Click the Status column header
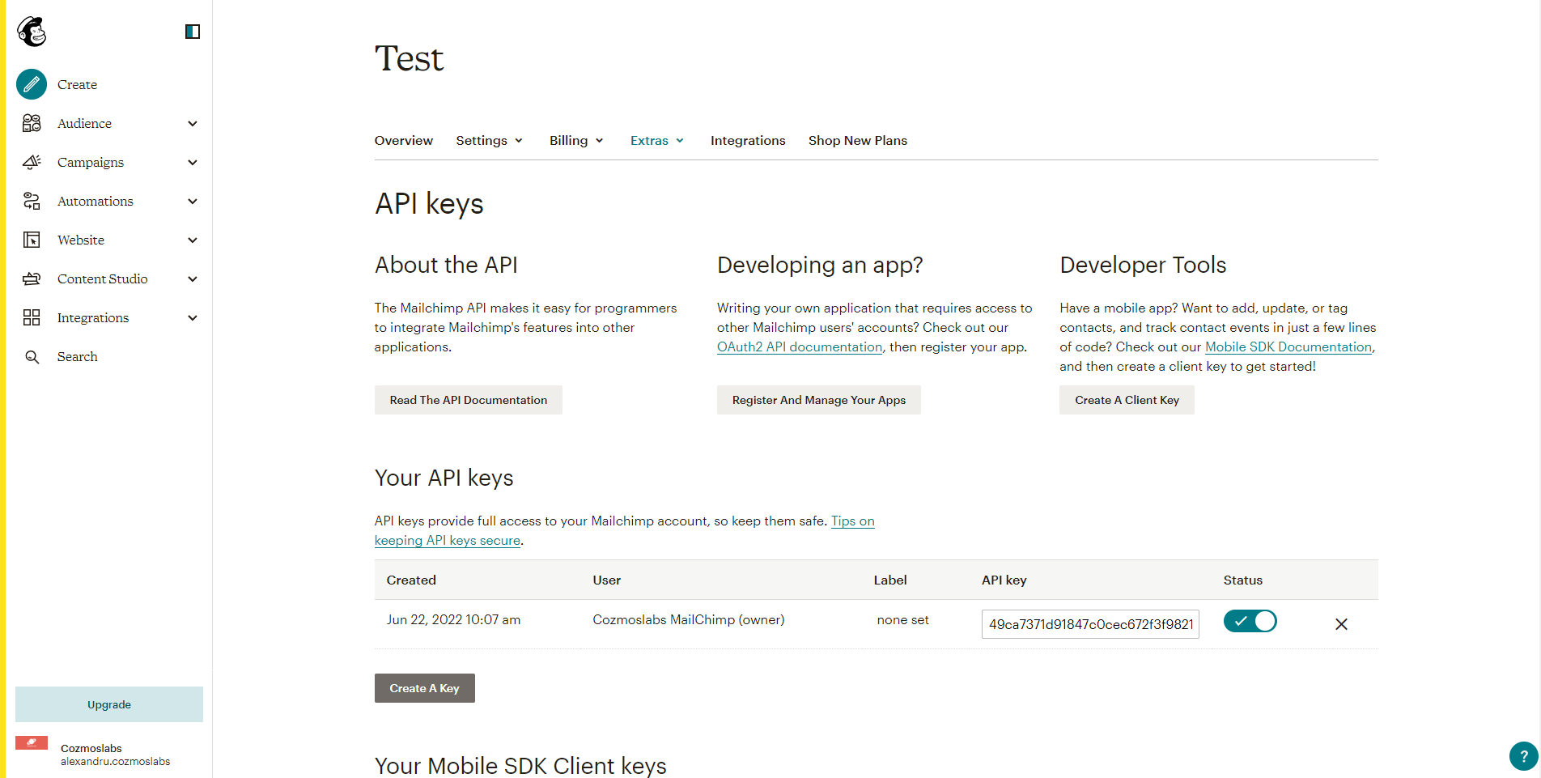Image resolution: width=1541 pixels, height=778 pixels. pos(1243,580)
